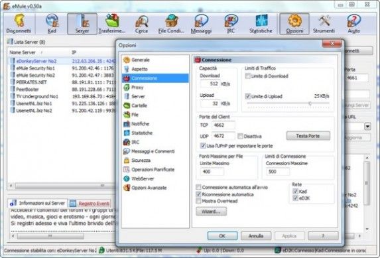Switch to Registro Eventi tab
This screenshot has width=380, height=258.
(90, 204)
